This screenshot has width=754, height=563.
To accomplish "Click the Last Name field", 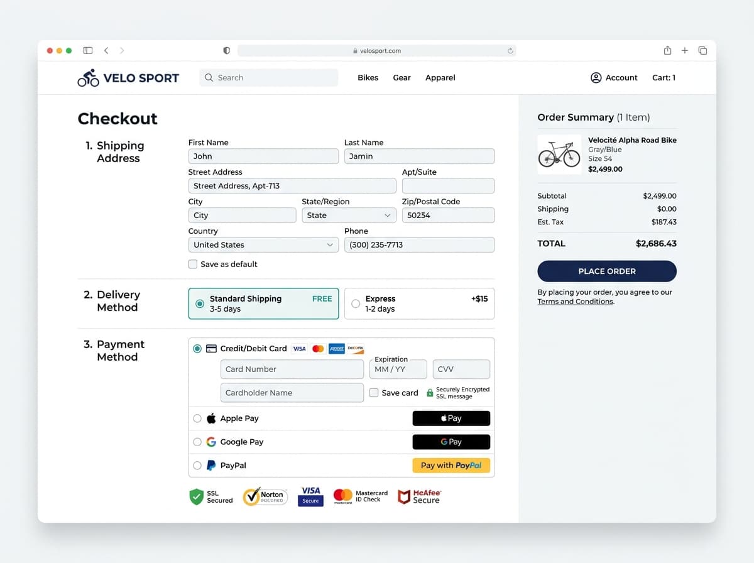I will coord(419,156).
